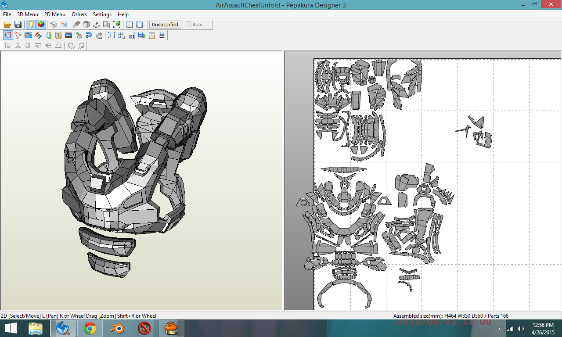Click the gray panel icon beside anchor
562x337 pixels.
click(107, 25)
